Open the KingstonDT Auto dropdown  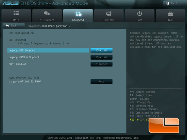(101, 81)
